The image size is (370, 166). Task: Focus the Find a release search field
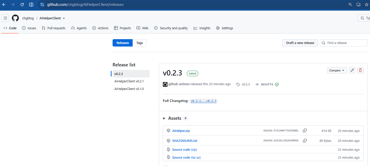(344, 43)
